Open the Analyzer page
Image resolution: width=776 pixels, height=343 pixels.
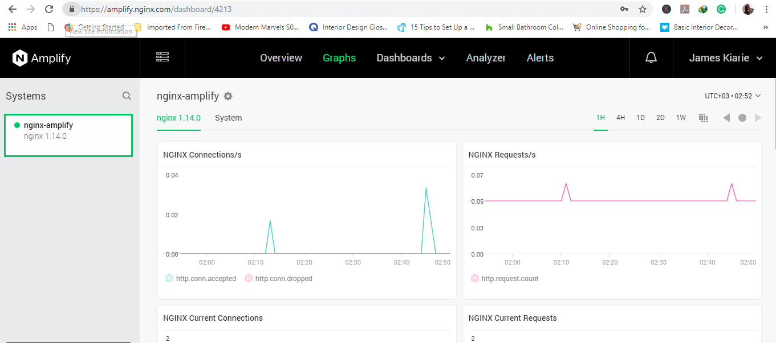(x=486, y=58)
